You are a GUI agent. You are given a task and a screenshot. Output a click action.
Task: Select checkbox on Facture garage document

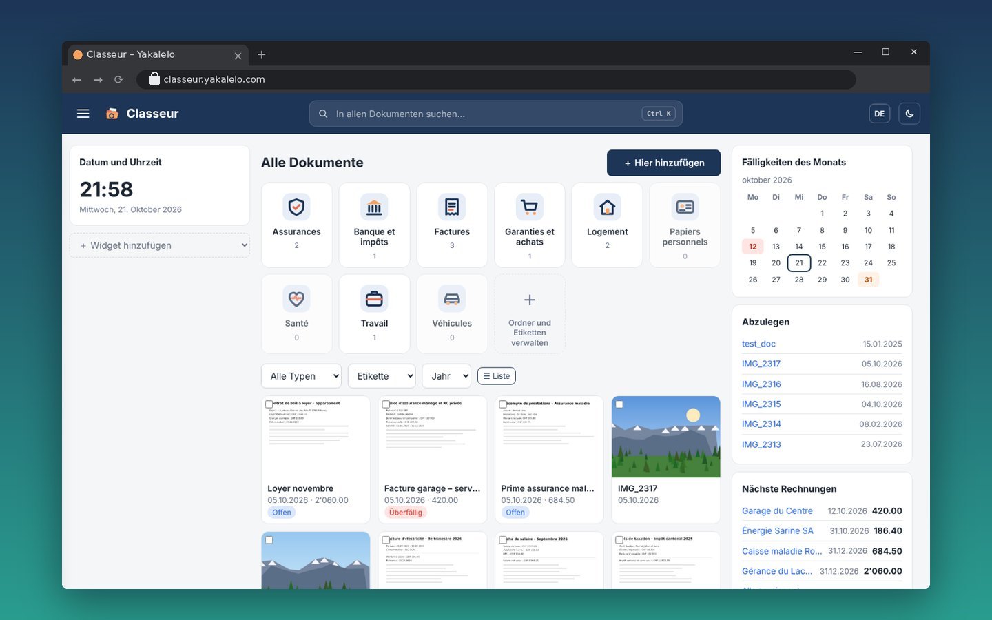tap(386, 404)
